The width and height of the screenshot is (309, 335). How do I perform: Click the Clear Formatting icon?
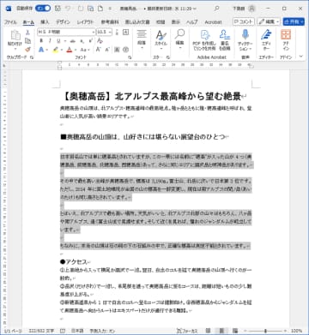coord(100,41)
